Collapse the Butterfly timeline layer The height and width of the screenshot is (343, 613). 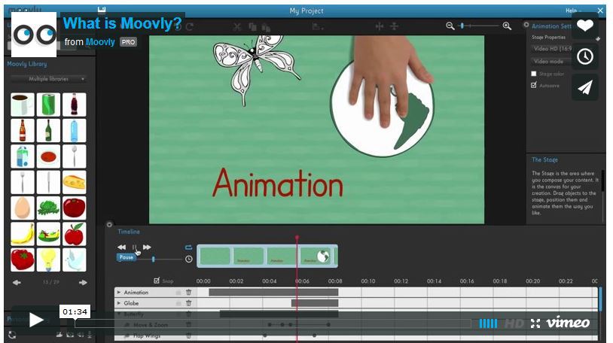point(119,314)
